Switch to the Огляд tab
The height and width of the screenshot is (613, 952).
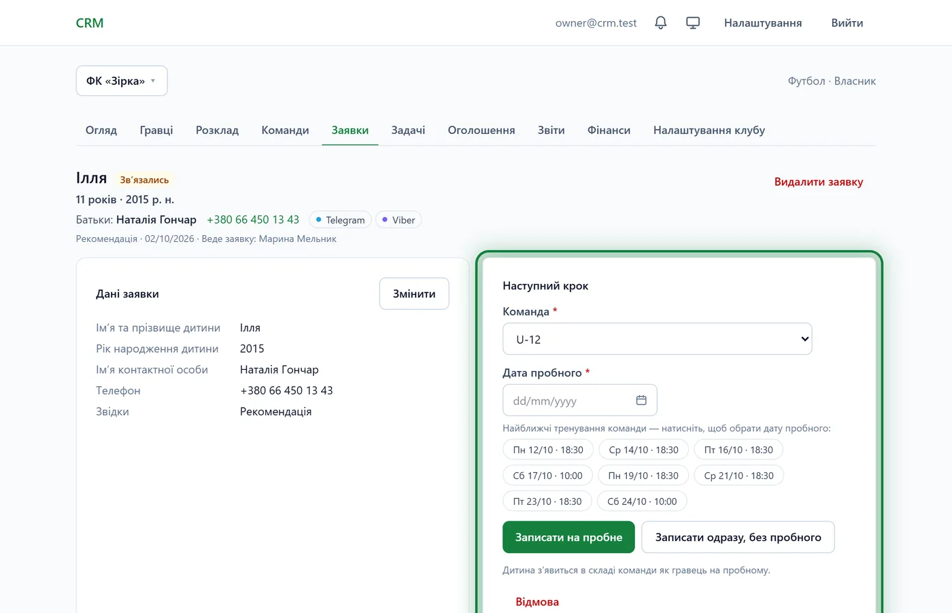tap(101, 130)
